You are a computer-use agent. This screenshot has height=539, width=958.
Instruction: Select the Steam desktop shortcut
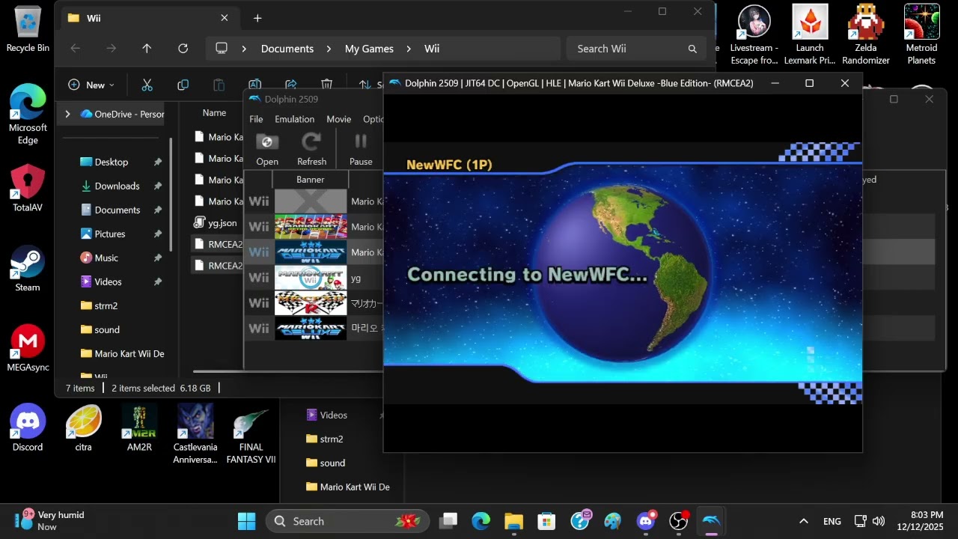(28, 268)
